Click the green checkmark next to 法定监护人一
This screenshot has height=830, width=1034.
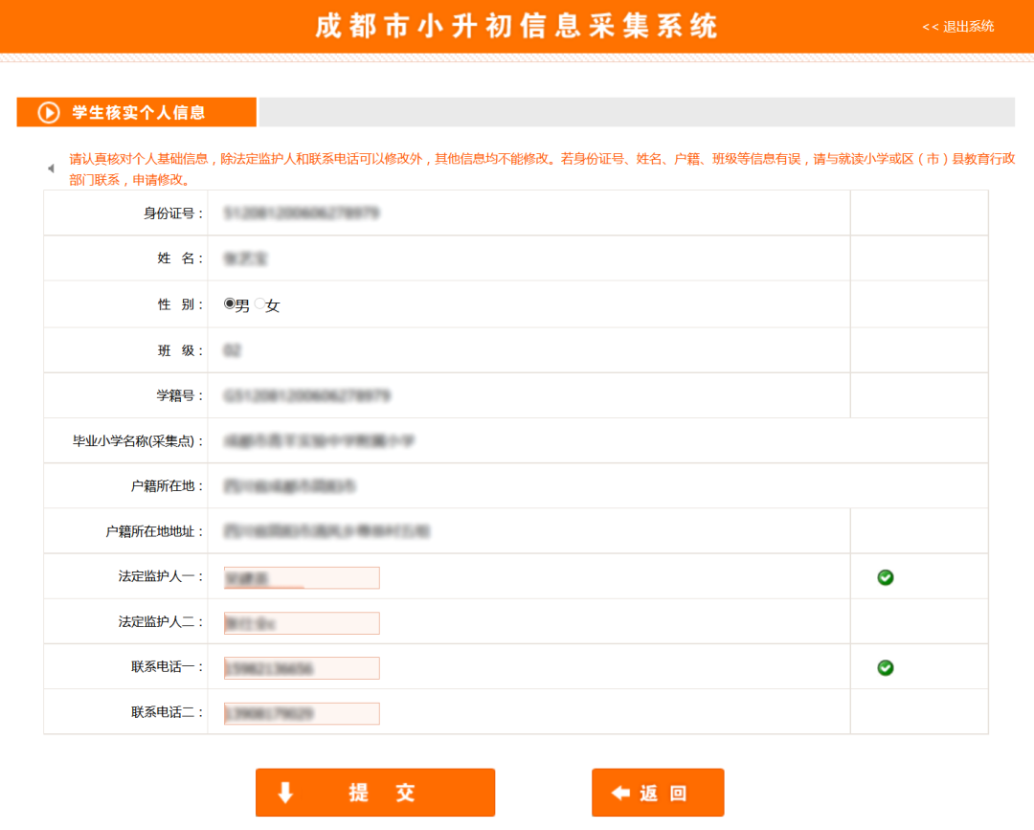pos(885,577)
